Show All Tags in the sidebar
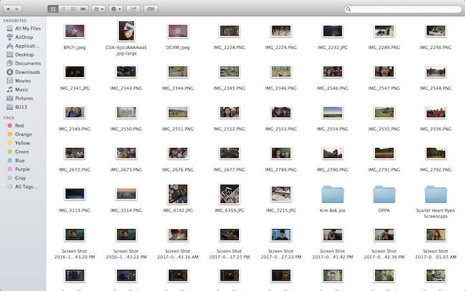Image resolution: width=465 pixels, height=291 pixels. (22, 187)
